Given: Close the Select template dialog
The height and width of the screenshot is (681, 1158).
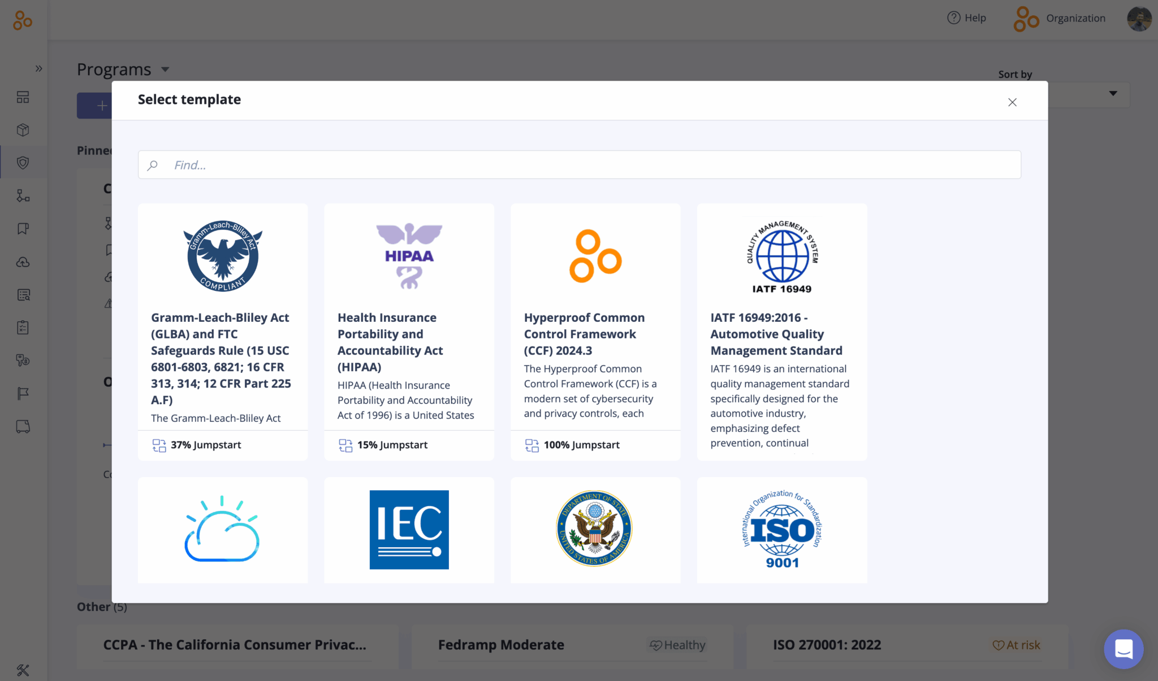Looking at the screenshot, I should pos(1012,102).
